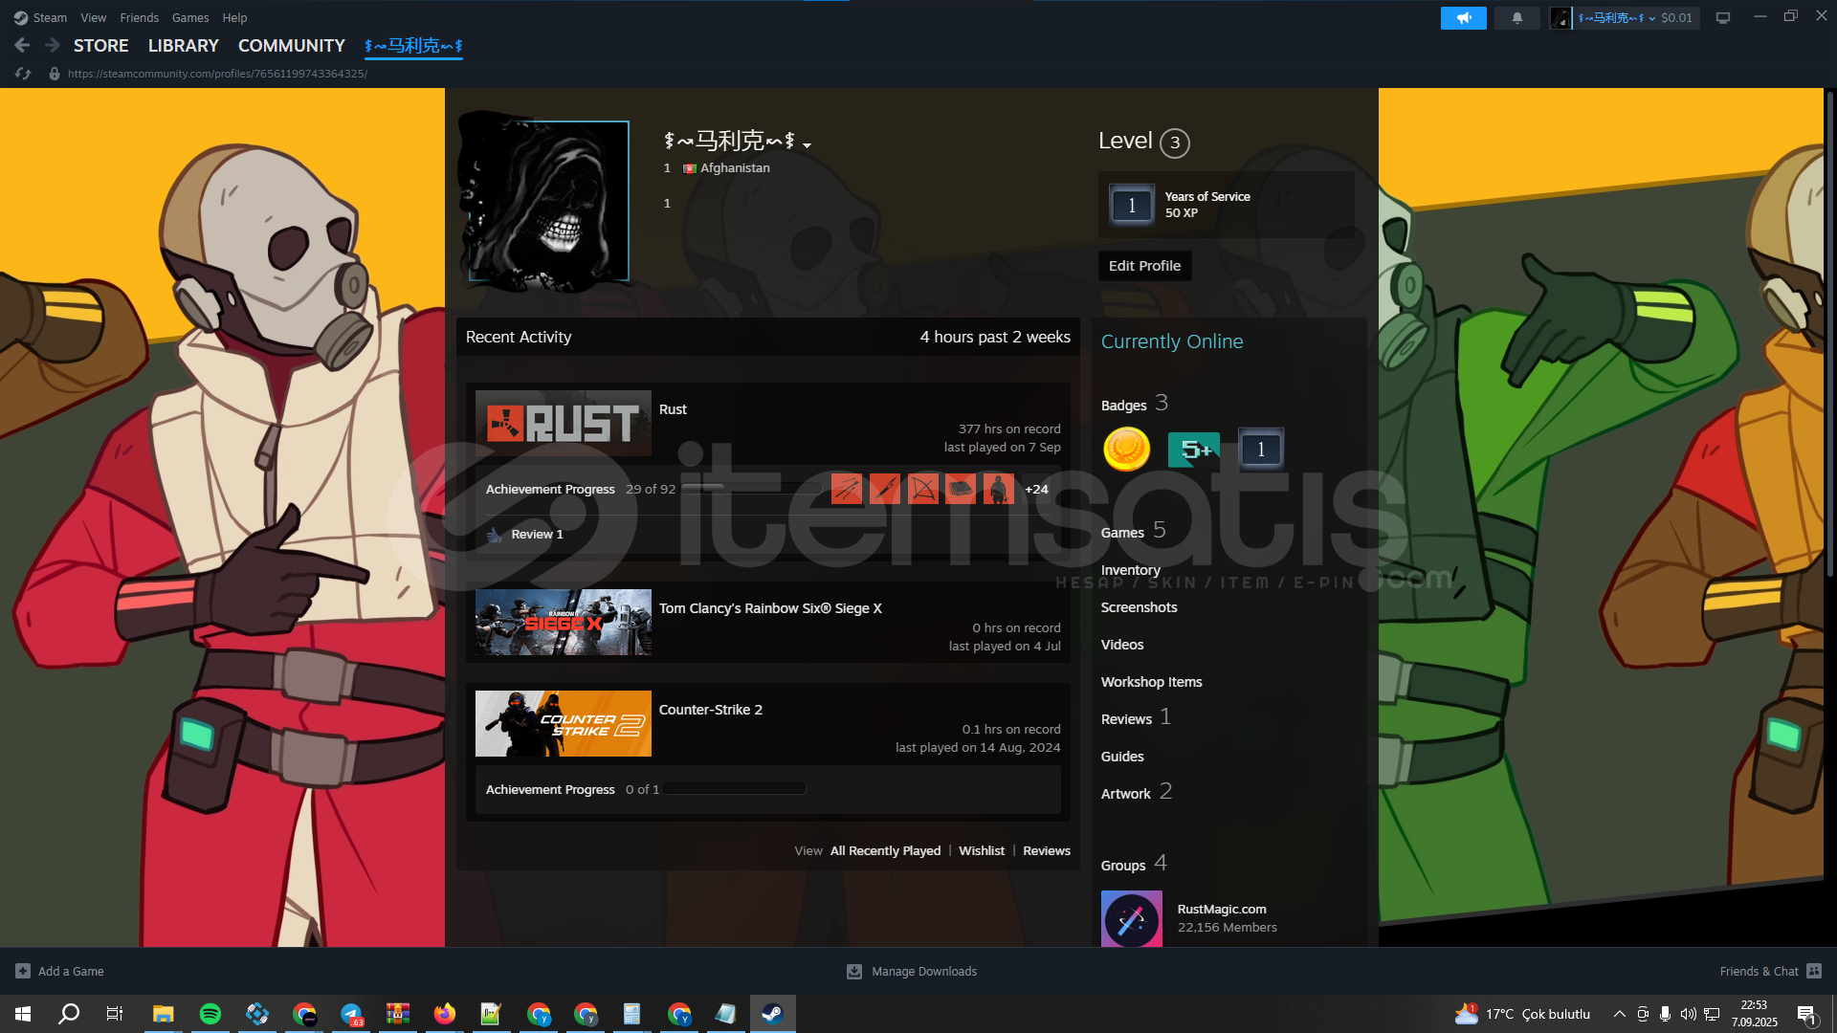Click the Level 3 circle icon
This screenshot has height=1033, width=1837.
coord(1175,143)
